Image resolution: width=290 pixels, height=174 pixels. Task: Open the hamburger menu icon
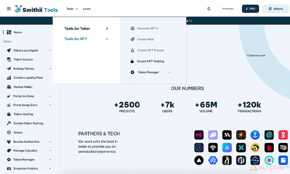9,9
